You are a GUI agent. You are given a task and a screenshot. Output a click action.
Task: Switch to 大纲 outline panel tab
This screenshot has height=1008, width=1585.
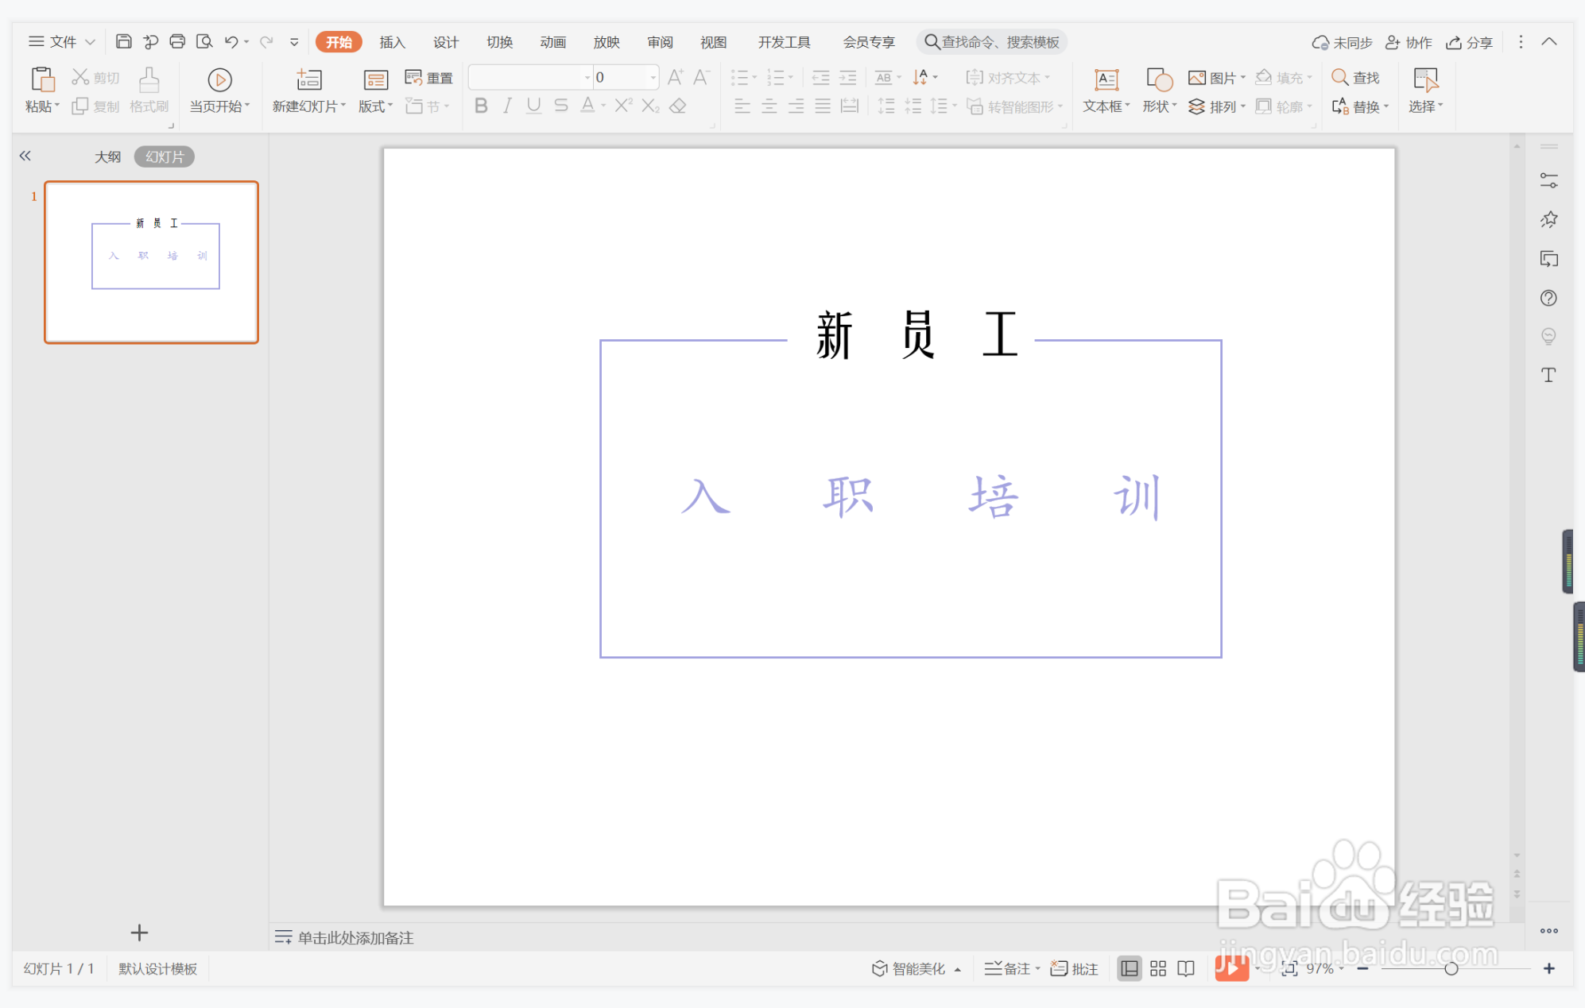tap(108, 156)
